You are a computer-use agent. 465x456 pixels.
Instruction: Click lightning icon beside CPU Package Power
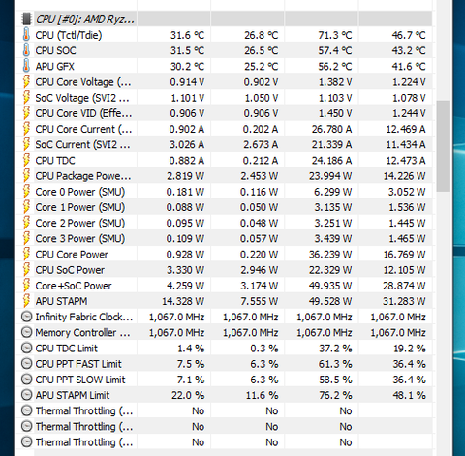coord(26,176)
